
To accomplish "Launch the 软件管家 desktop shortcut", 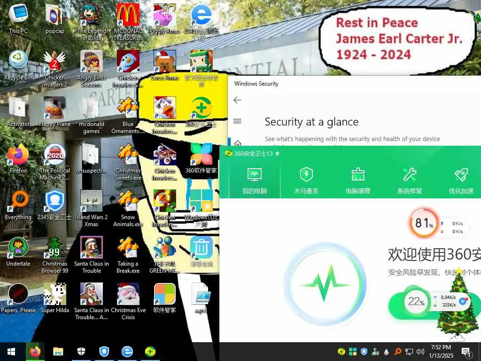I will point(165,298).
